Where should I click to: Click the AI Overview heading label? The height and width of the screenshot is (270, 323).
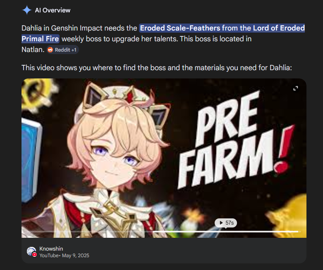click(53, 10)
